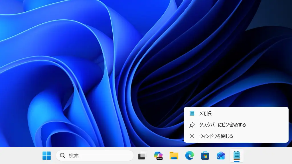Click the blue running indicator under Notepad

click(x=236, y=162)
